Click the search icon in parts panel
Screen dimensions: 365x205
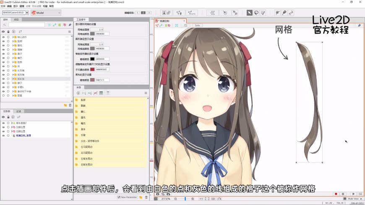click(5, 25)
